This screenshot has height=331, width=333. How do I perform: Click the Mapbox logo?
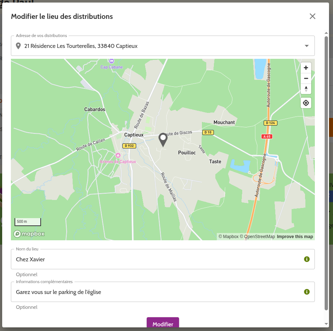pyautogui.click(x=29, y=234)
